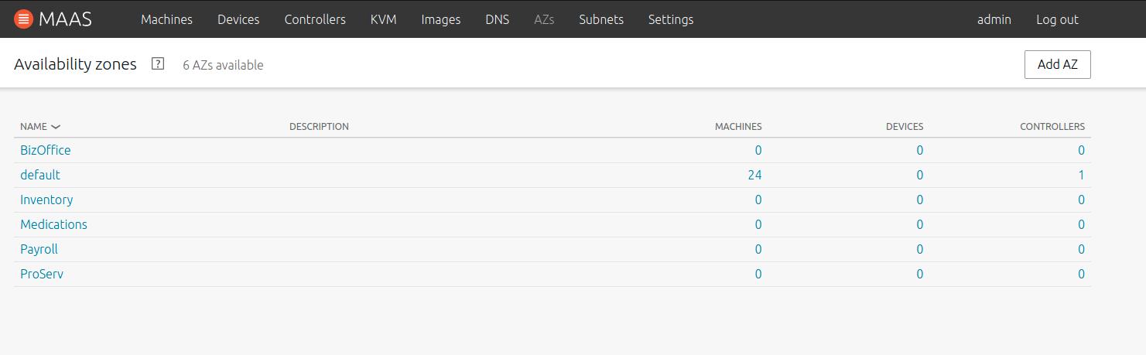The width and height of the screenshot is (1146, 355).
Task: View the 24 machines in default zone
Action: 754,175
